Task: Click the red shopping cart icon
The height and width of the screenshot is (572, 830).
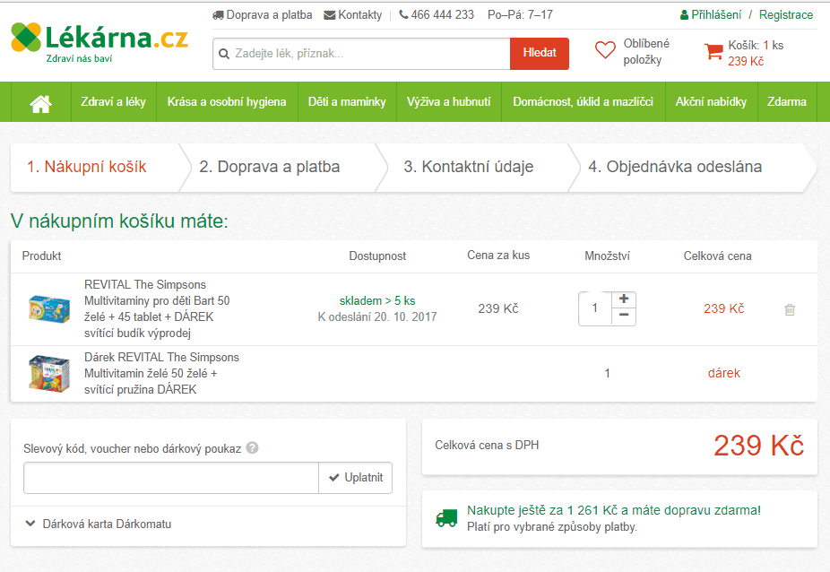Action: point(713,51)
